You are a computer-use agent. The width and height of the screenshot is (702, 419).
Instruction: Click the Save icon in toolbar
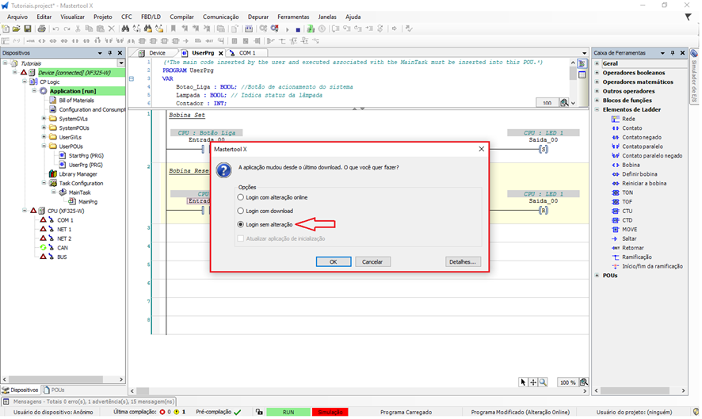(x=28, y=29)
